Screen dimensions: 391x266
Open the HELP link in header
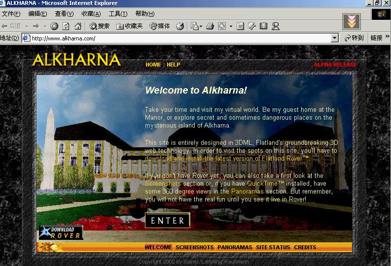[173, 65]
